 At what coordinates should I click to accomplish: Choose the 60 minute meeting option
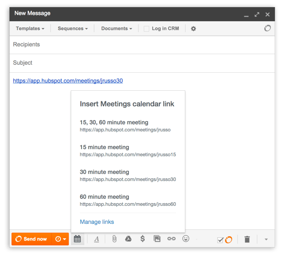pos(105,197)
